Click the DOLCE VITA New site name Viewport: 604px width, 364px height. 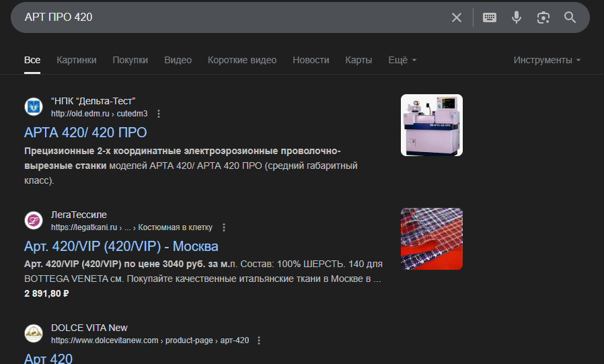[x=89, y=328]
